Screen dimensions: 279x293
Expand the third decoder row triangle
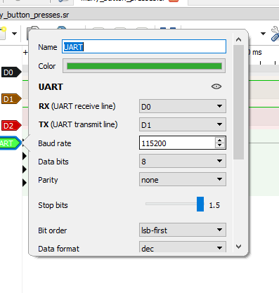25,169
